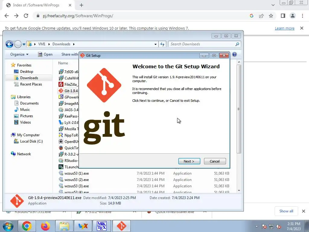Select the LyX-2.0.6 installer icon

[x=61, y=123]
